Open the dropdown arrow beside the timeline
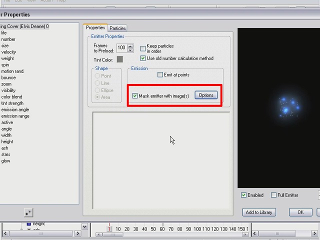This screenshot has width=320, height=240. (84, 226)
